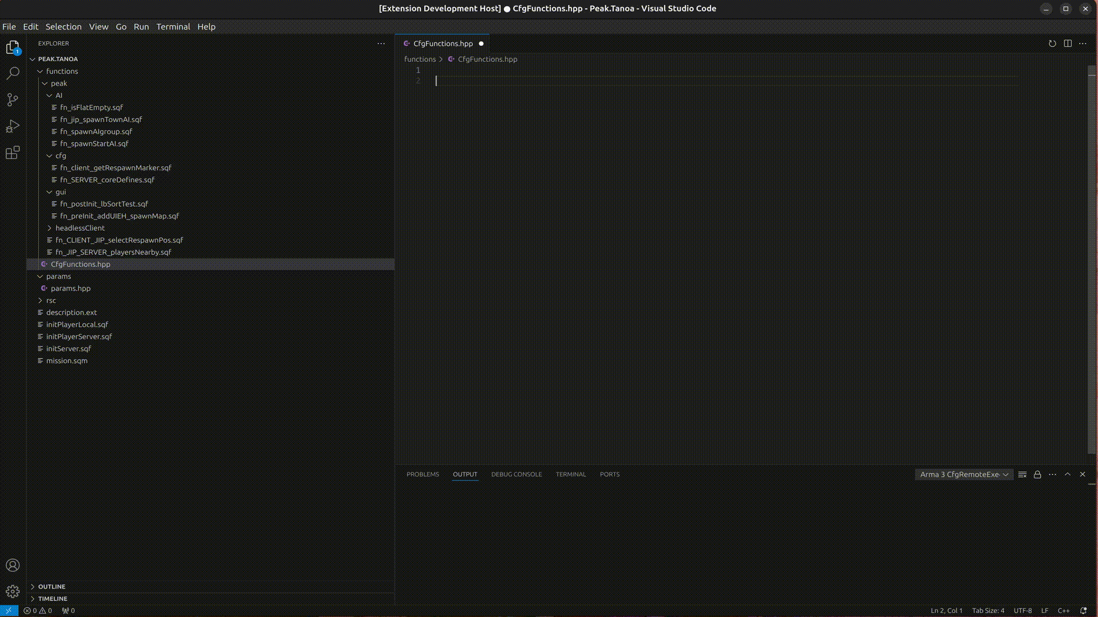
Task: Open the Accounts menu icon
Action: click(x=13, y=566)
